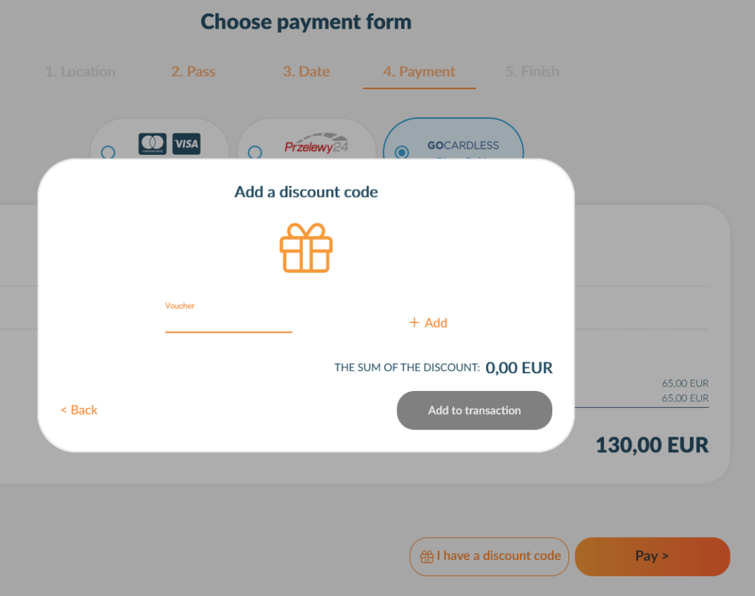Switch to the 3. Date step
This screenshot has width=755, height=596.
[x=306, y=72]
